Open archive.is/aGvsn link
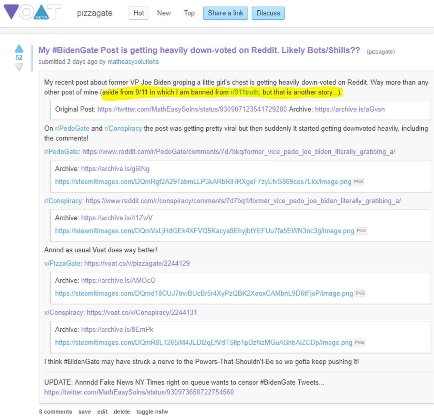 pyautogui.click(x=350, y=109)
